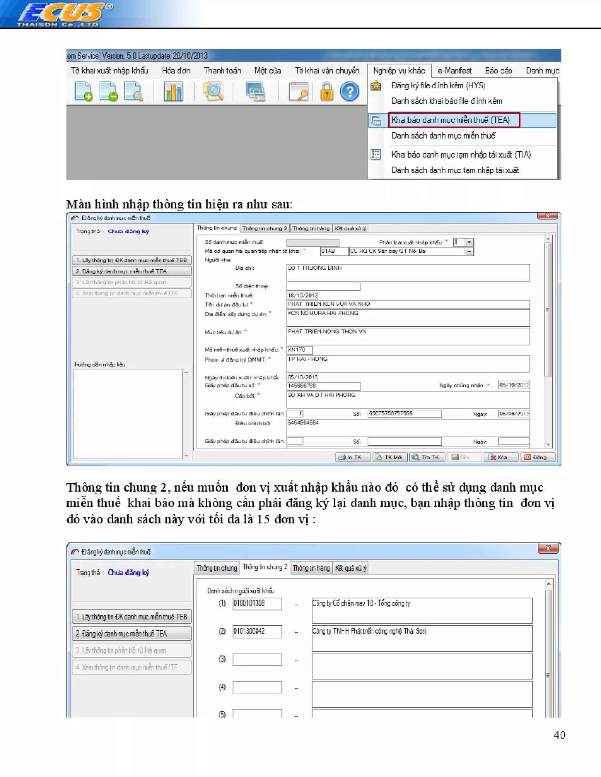This screenshot has height=777, width=601.
Task: Open the bar chart report icon
Action: point(173,91)
